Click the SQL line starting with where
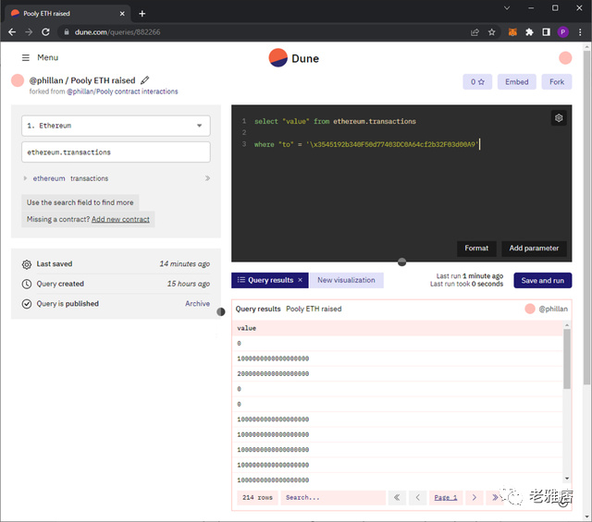 [366, 144]
